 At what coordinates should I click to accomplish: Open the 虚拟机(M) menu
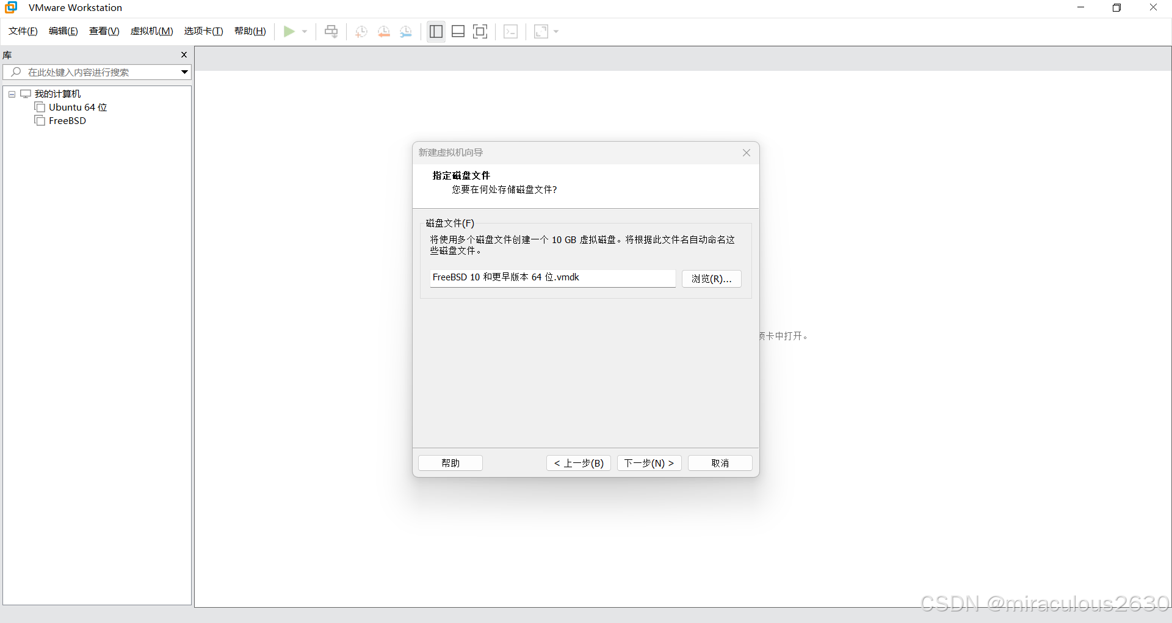coord(152,31)
